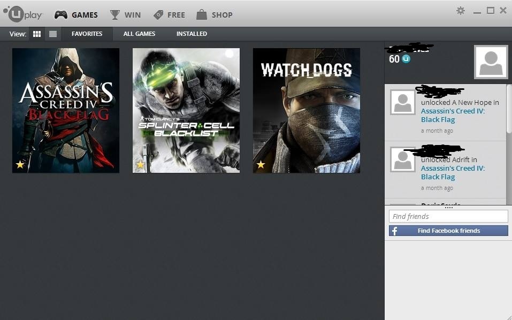
Task: Switch to list view
Action: click(53, 34)
